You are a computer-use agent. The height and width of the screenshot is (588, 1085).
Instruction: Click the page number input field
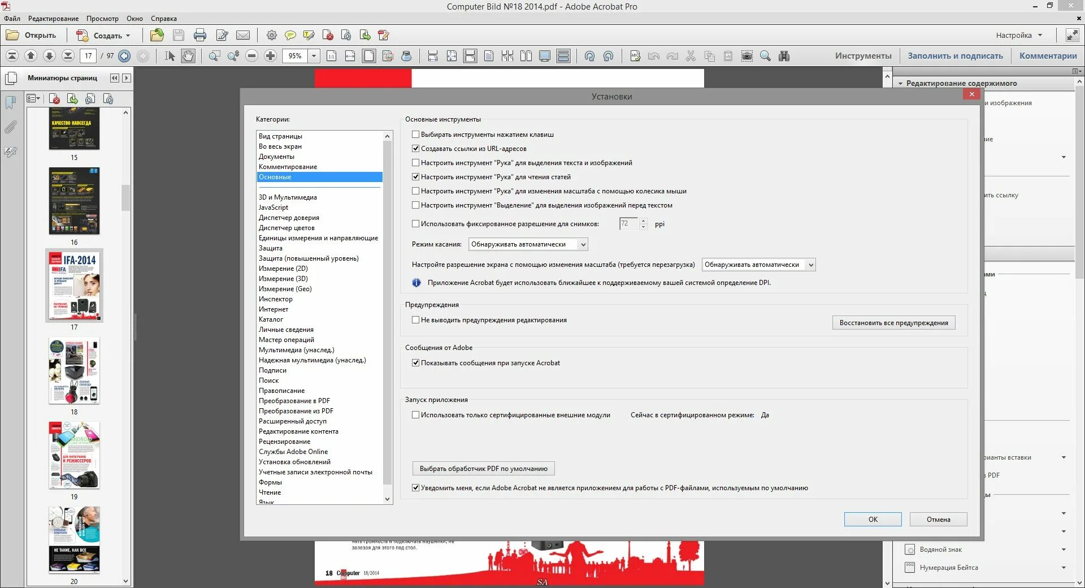(89, 56)
